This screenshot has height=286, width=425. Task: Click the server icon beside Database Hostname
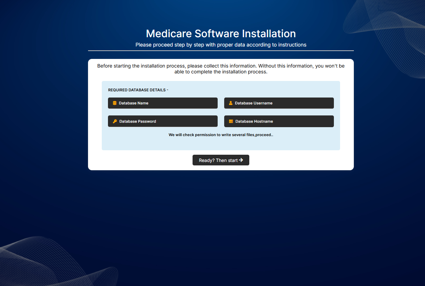231,121
